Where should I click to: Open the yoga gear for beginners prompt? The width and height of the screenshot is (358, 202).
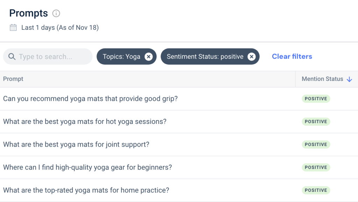87,167
